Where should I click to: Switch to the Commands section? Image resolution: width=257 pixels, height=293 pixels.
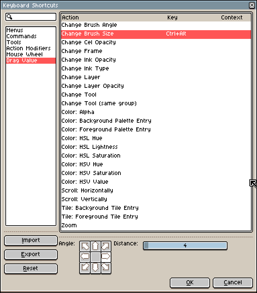(21, 36)
